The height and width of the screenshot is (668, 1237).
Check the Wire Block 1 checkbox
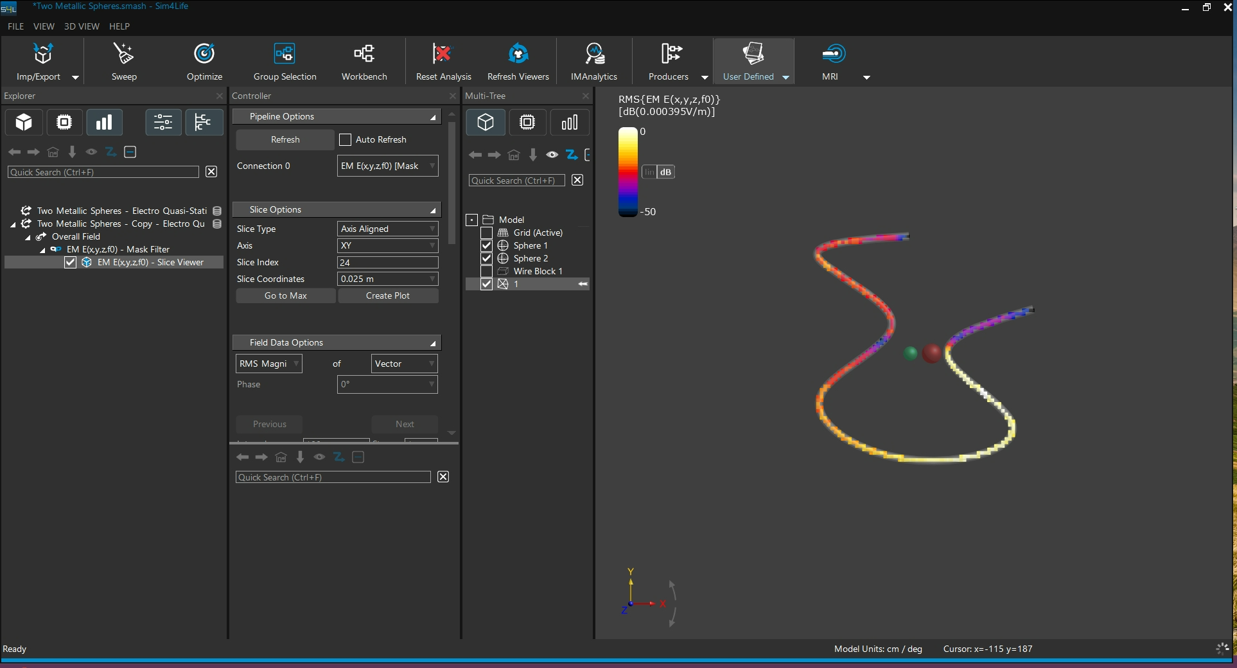(x=486, y=271)
